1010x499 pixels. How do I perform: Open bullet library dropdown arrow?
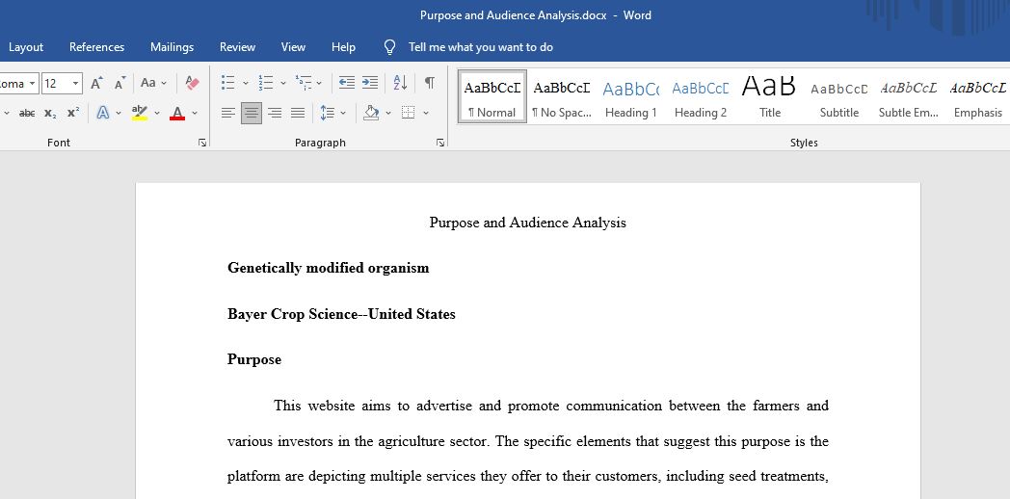pos(245,83)
